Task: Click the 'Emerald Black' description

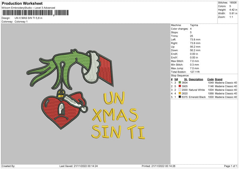Action: (197, 97)
